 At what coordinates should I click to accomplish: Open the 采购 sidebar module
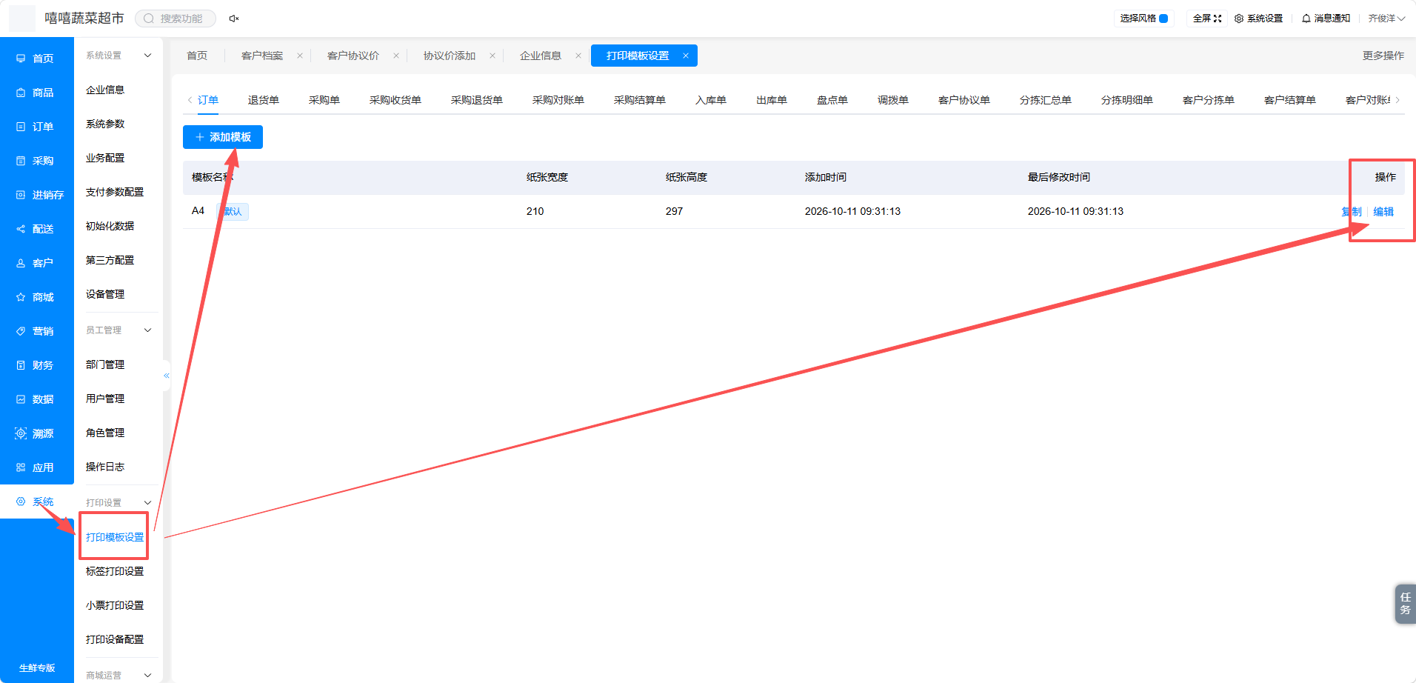coord(36,161)
